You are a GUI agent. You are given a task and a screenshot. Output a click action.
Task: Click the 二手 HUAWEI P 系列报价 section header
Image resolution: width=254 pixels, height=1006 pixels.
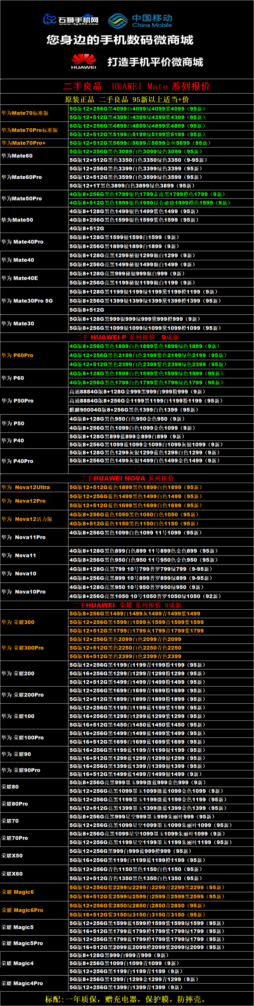(x=127, y=337)
